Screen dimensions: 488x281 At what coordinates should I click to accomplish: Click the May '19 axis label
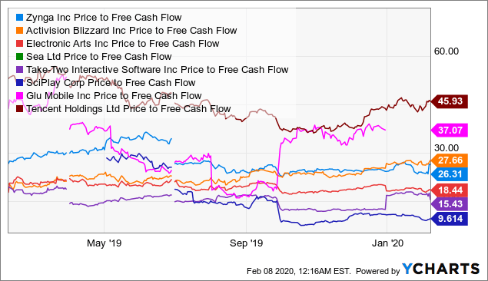click(104, 243)
